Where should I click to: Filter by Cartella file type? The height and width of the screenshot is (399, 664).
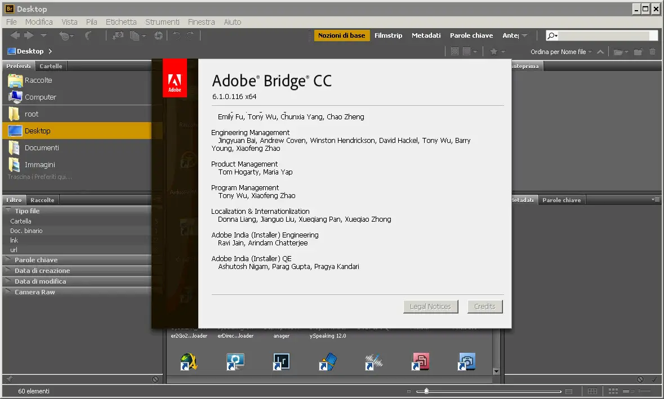[21, 221]
